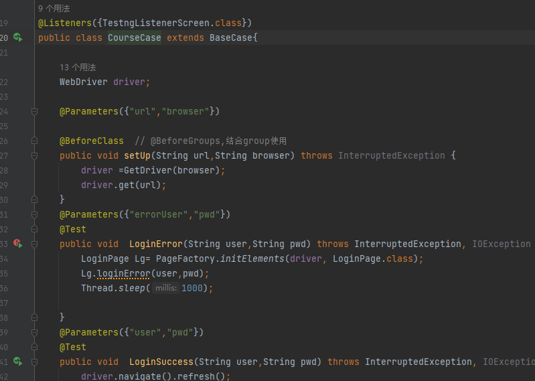The height and width of the screenshot is (381, 535).
Task: Collapse fold marker at @Parameters errorUser line
Action: tap(34, 214)
